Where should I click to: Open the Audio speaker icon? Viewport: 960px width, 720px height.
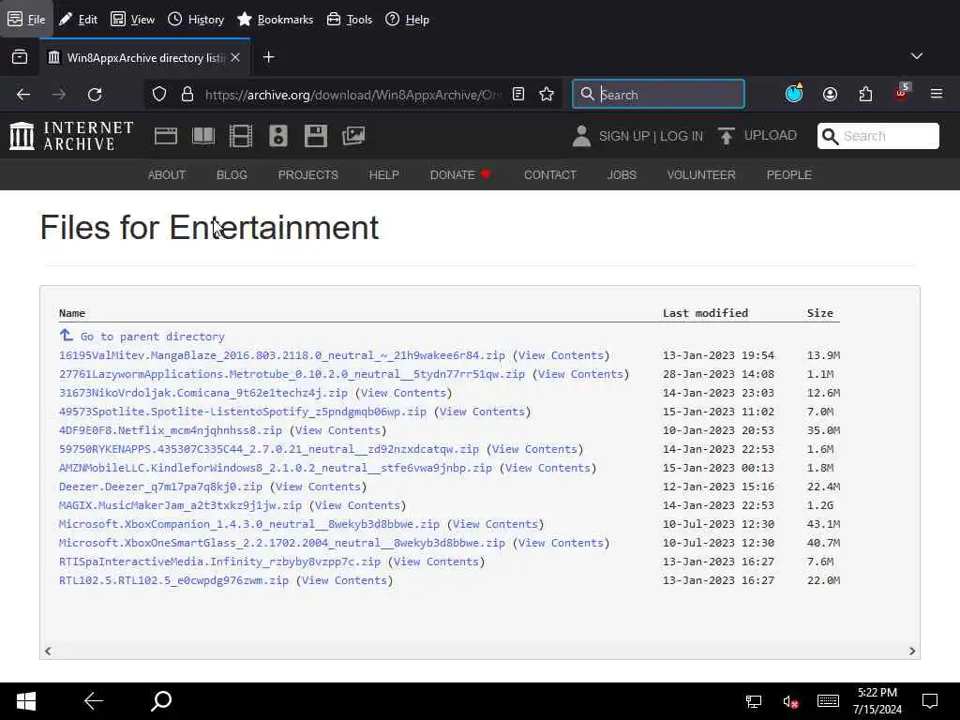tap(277, 136)
